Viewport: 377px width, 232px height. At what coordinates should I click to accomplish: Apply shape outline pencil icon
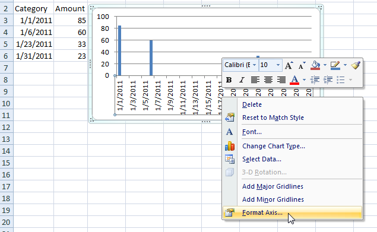[x=335, y=65]
